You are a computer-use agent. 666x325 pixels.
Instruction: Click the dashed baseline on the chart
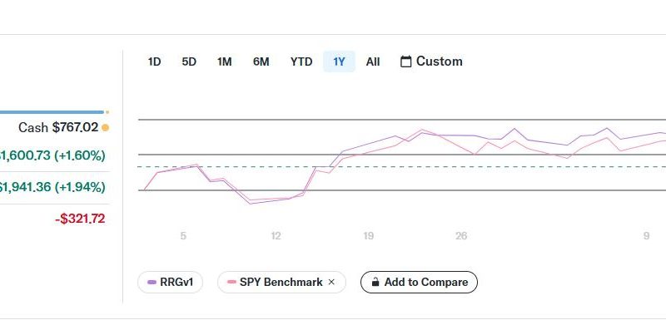402,167
